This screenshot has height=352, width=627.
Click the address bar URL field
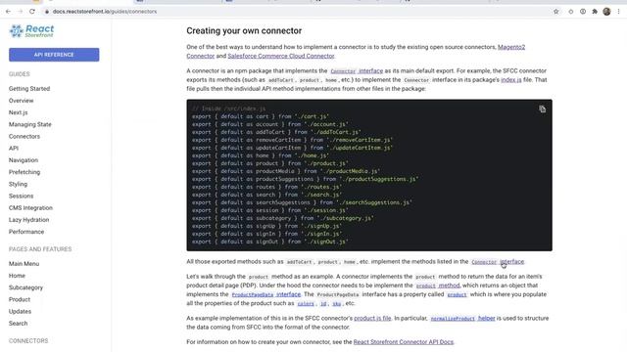tap(296, 12)
